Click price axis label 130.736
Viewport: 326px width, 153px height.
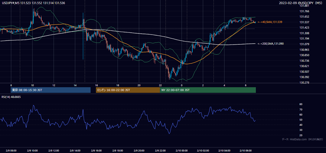pyautogui.click(x=304, y=61)
